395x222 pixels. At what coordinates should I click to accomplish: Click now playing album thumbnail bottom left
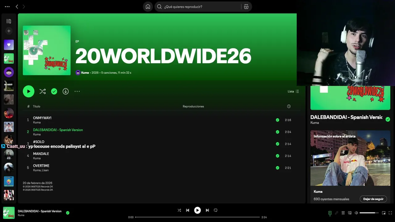(x=9, y=213)
